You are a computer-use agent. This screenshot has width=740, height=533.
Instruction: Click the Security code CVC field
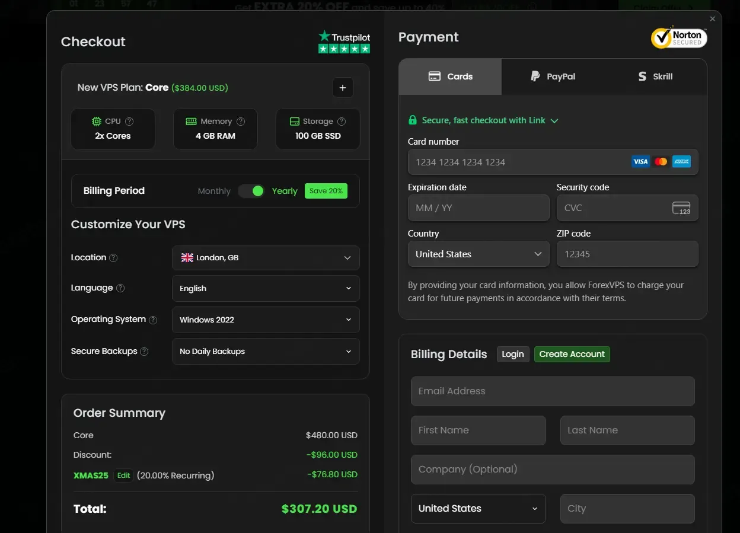point(627,208)
